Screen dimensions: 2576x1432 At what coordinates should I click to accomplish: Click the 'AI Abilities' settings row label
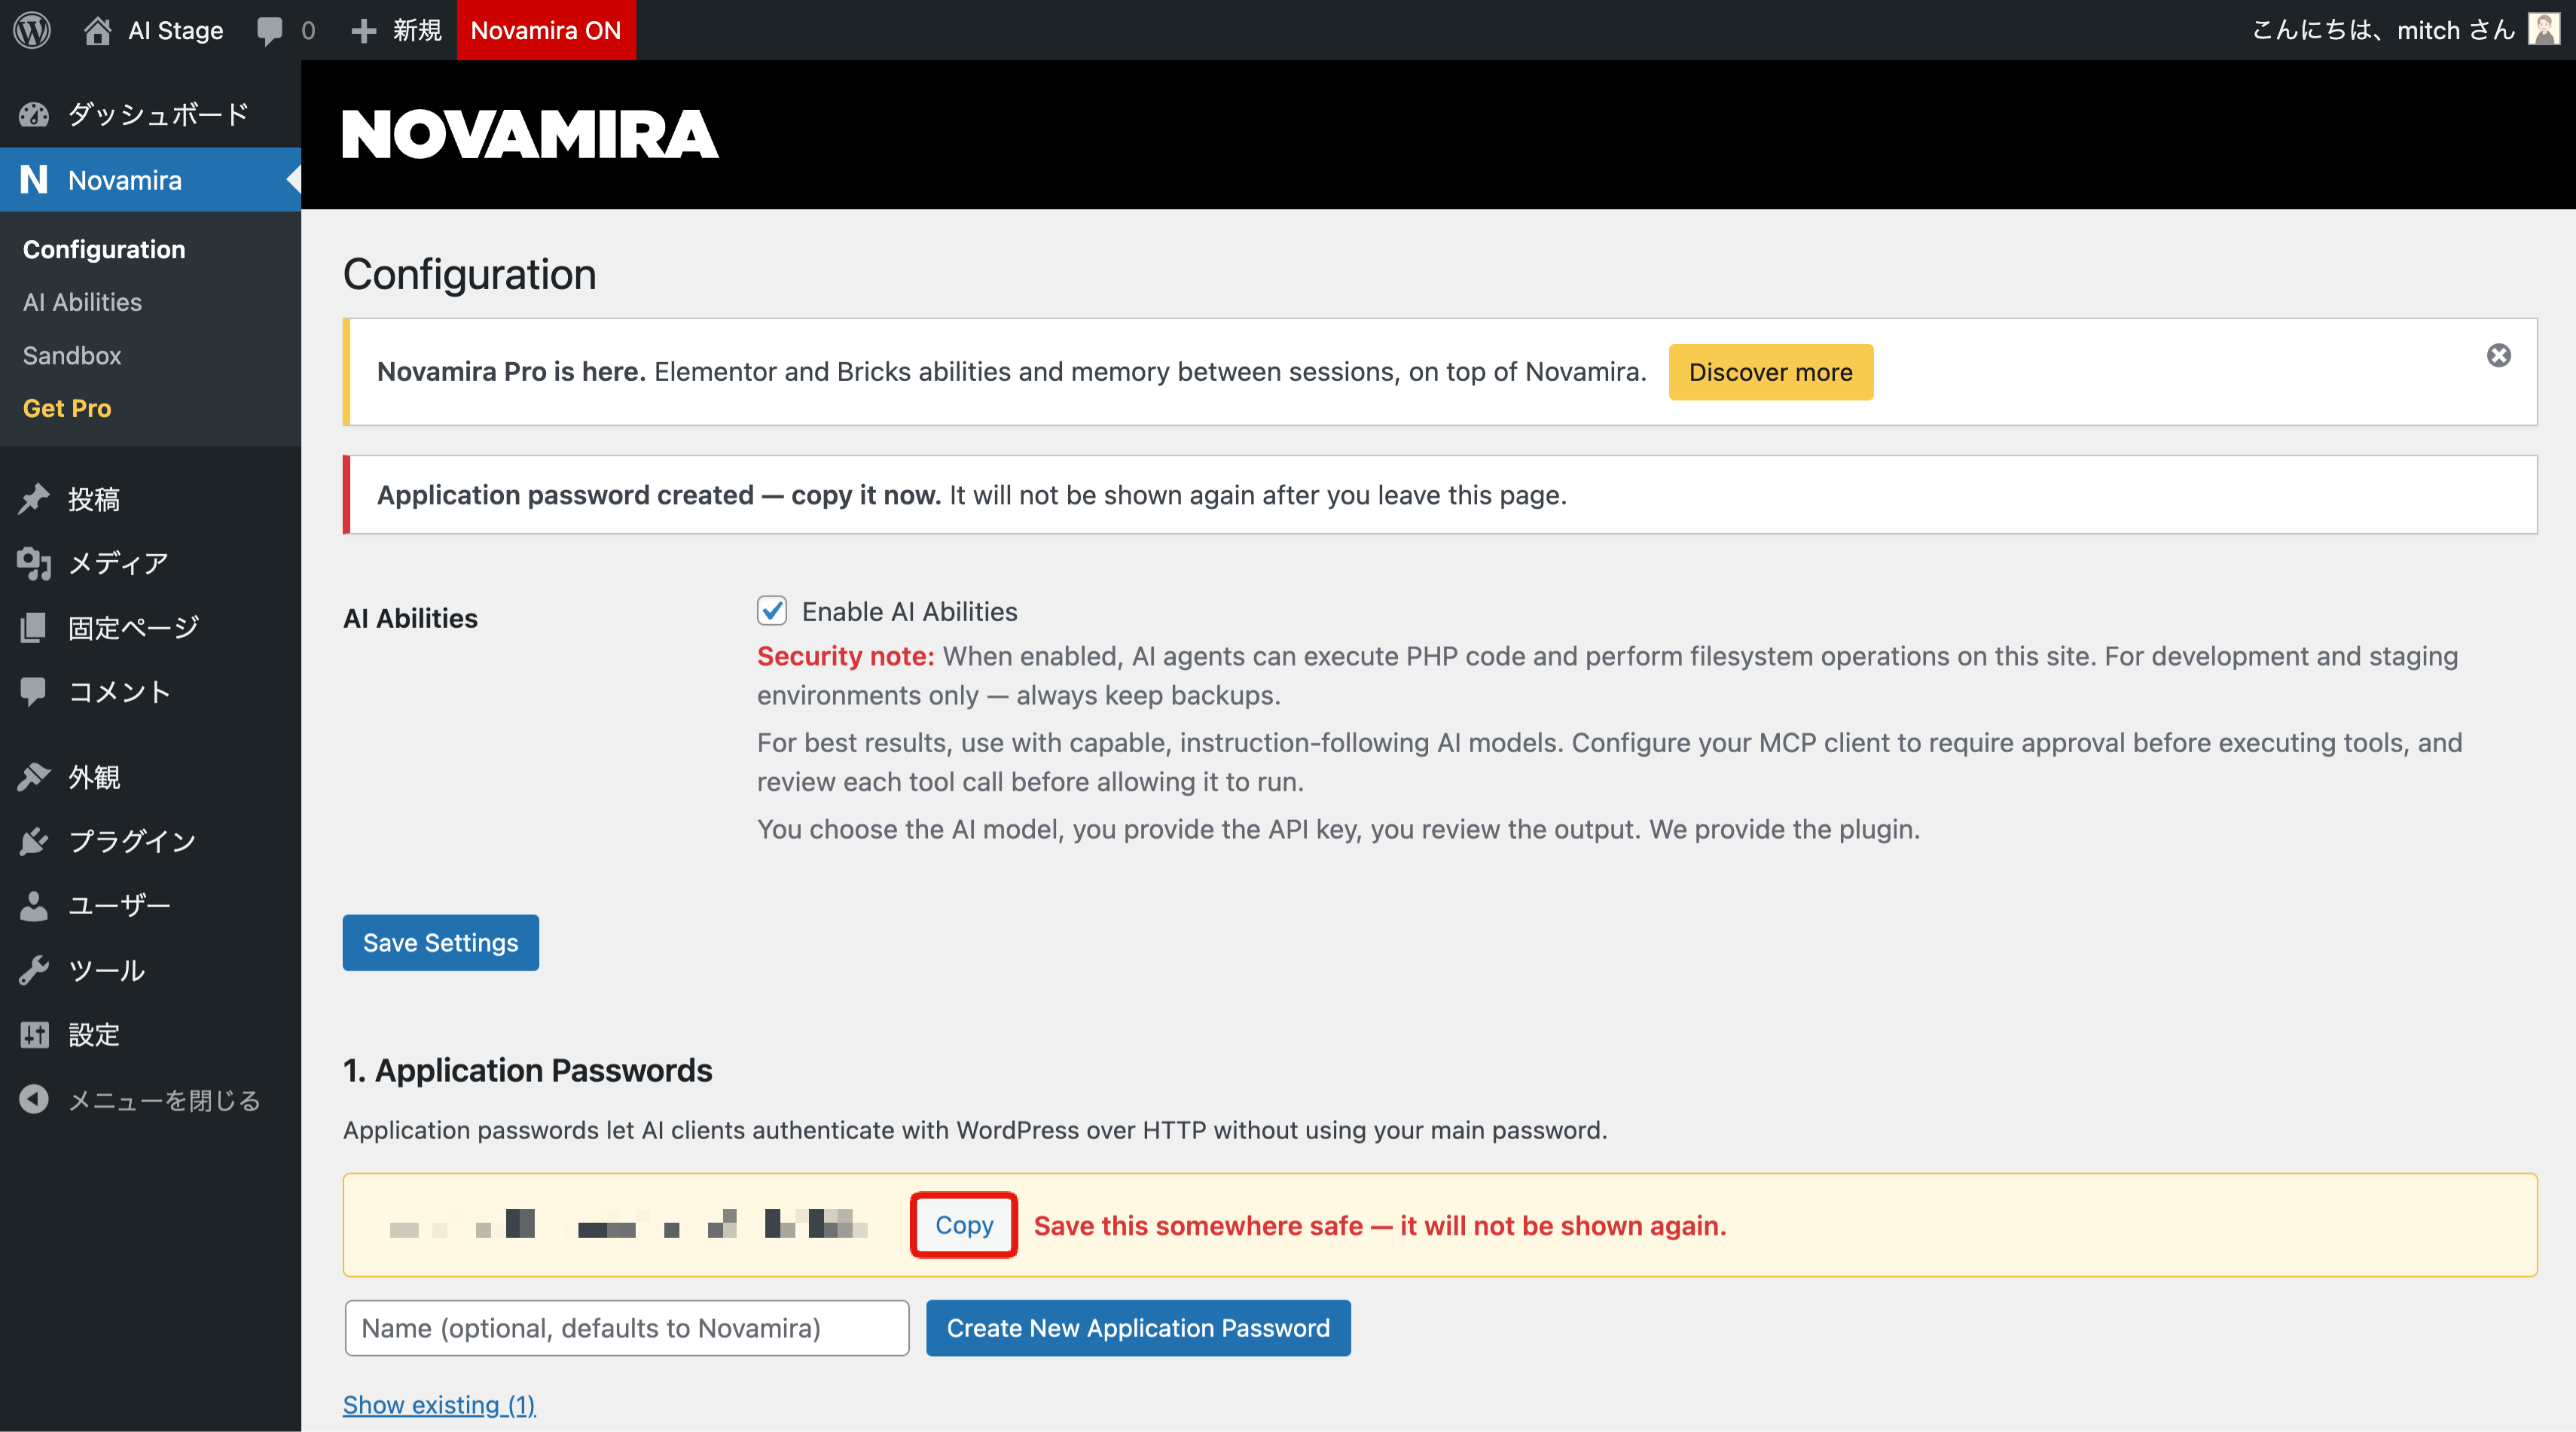click(410, 617)
